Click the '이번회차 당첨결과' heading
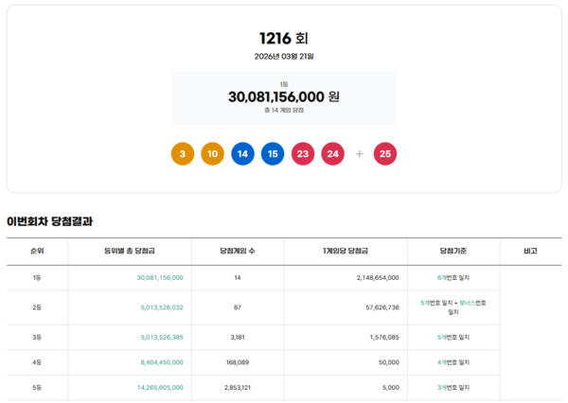 [x=49, y=221]
